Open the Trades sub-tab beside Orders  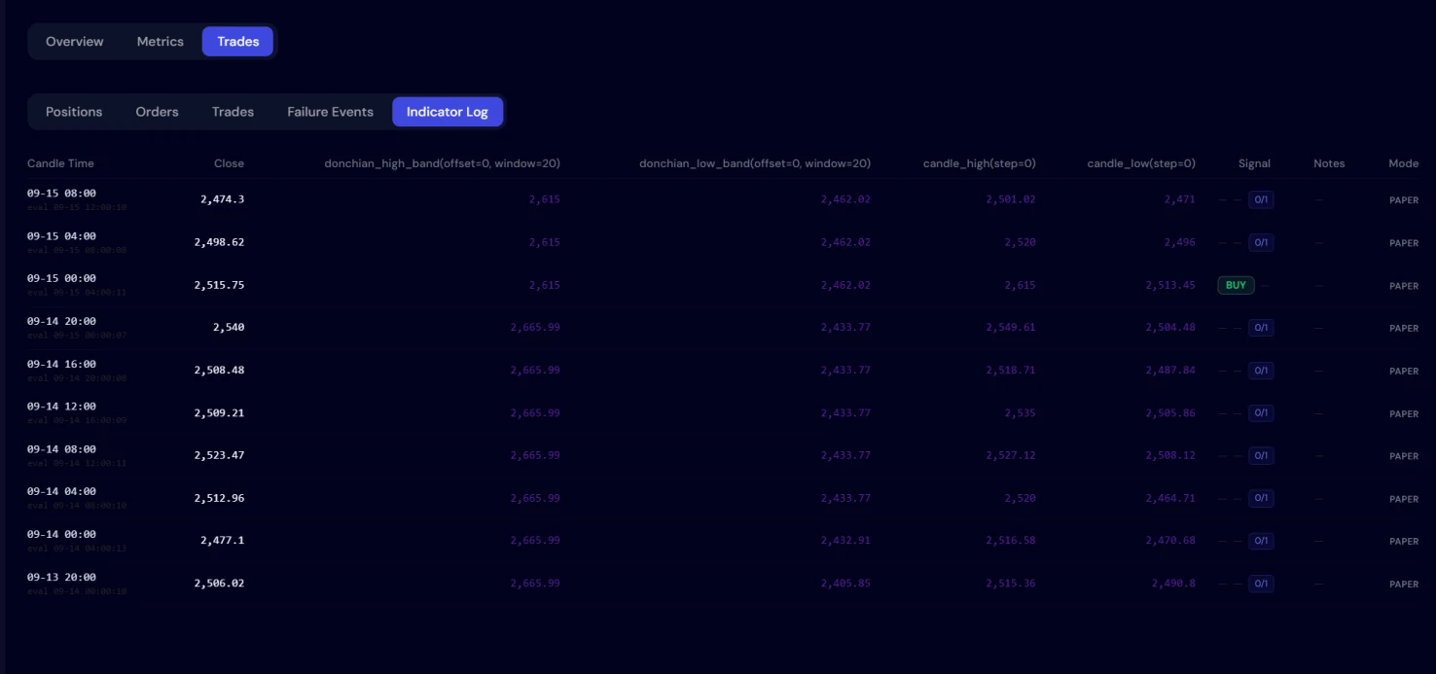pyautogui.click(x=233, y=112)
